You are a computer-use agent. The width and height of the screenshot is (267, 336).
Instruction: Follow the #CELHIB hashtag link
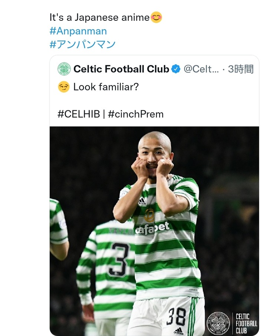[x=79, y=114]
